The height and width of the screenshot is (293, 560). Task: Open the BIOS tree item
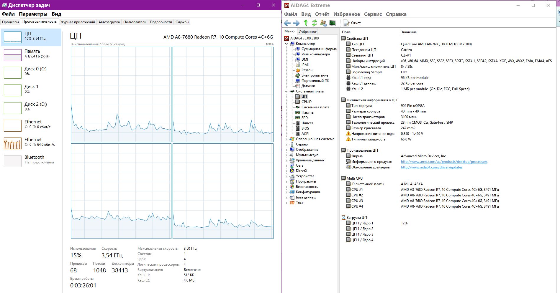[302, 128]
